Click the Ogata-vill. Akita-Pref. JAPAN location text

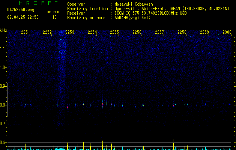(x=172, y=9)
